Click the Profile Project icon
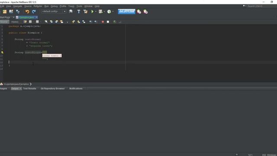Image resolution: width=277 pixels, height=156 pixels. [x=109, y=12]
